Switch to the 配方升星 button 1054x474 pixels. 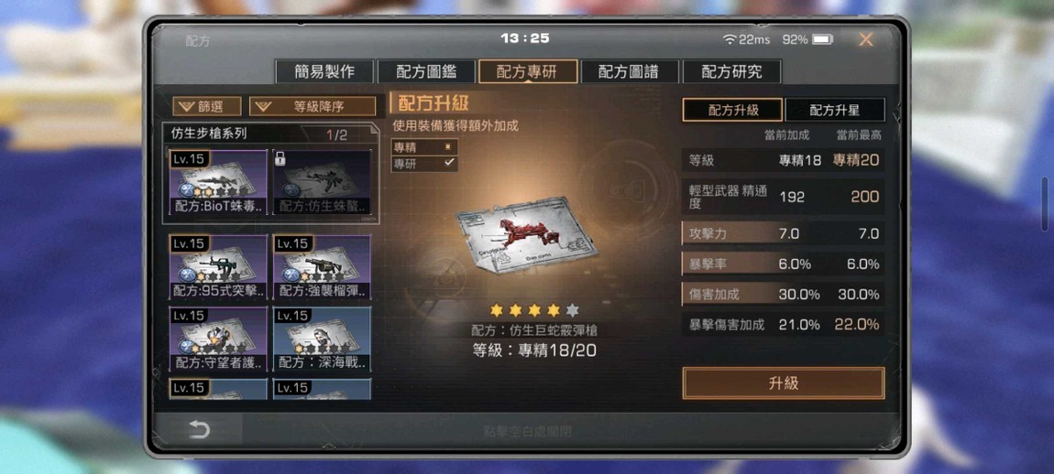coord(834,110)
